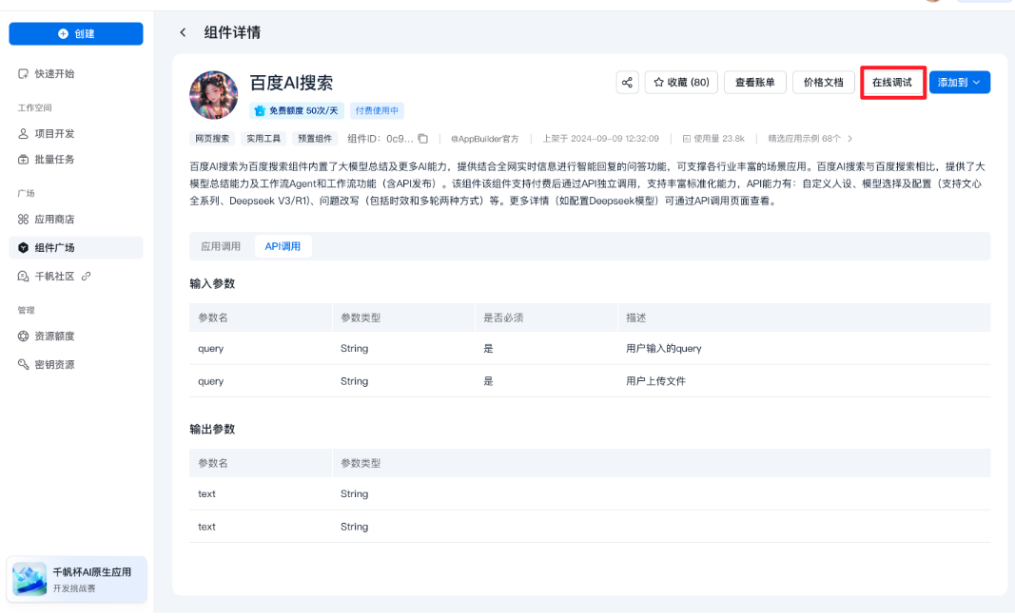Click the 价格文档 button

(x=824, y=82)
